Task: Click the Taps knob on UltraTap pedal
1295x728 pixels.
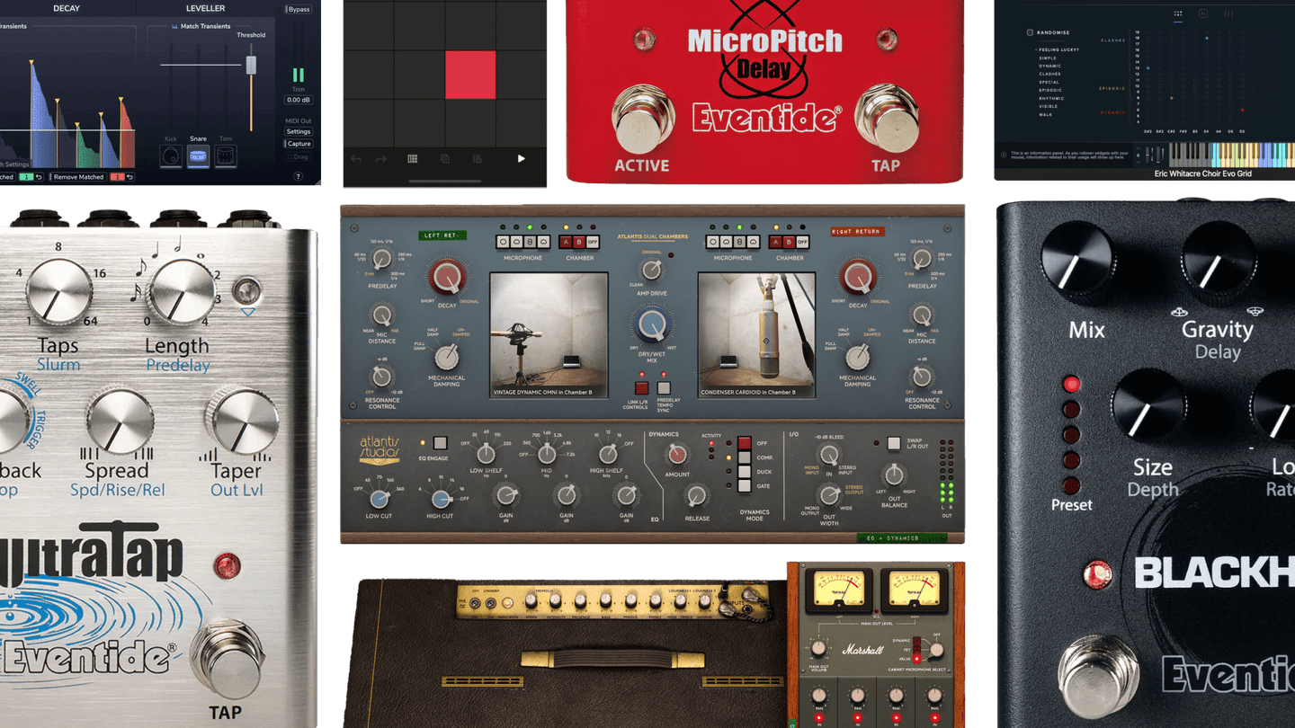Action: [x=59, y=293]
